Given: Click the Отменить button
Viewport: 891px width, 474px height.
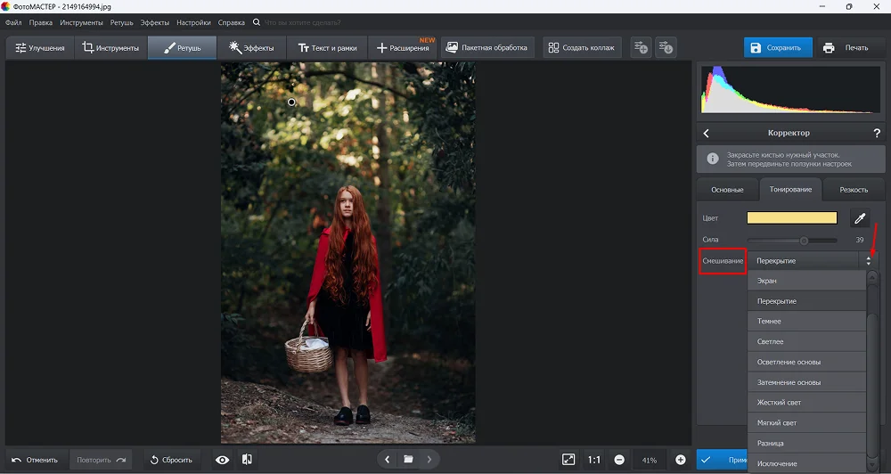Looking at the screenshot, I should (x=36, y=460).
